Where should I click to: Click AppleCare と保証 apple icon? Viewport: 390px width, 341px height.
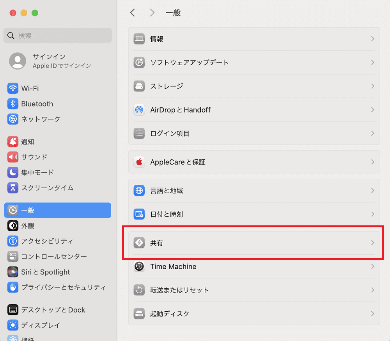[139, 162]
